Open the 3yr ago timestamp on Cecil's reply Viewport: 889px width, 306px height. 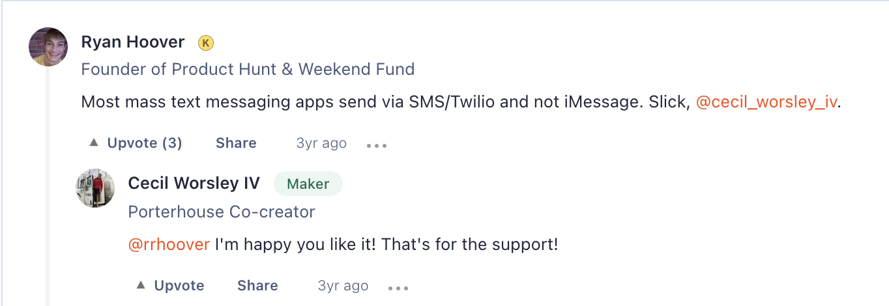343,286
